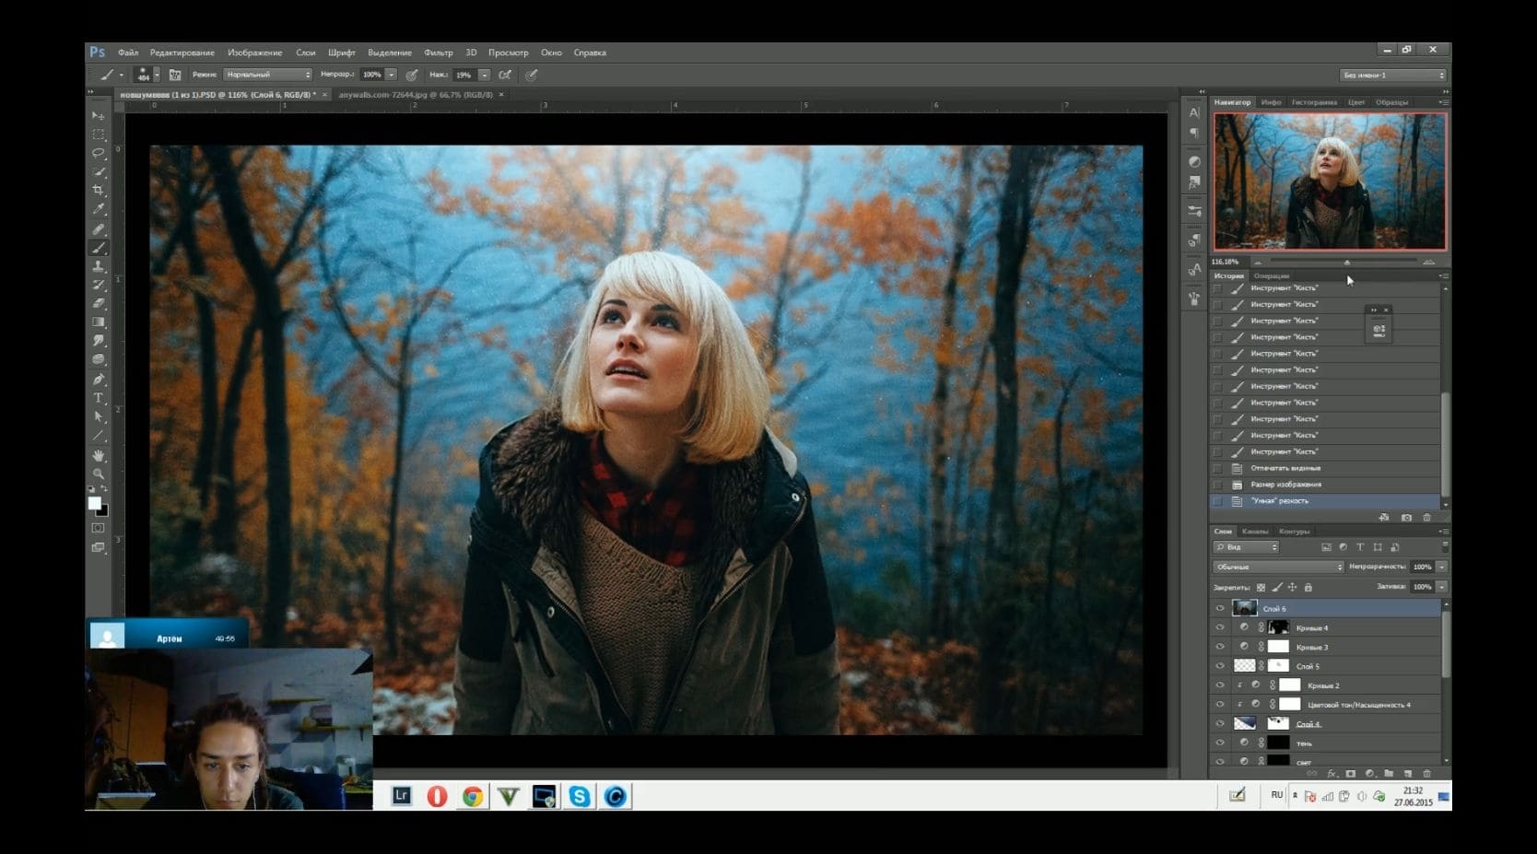Open the workspace switcher dropdown

coord(1393,75)
